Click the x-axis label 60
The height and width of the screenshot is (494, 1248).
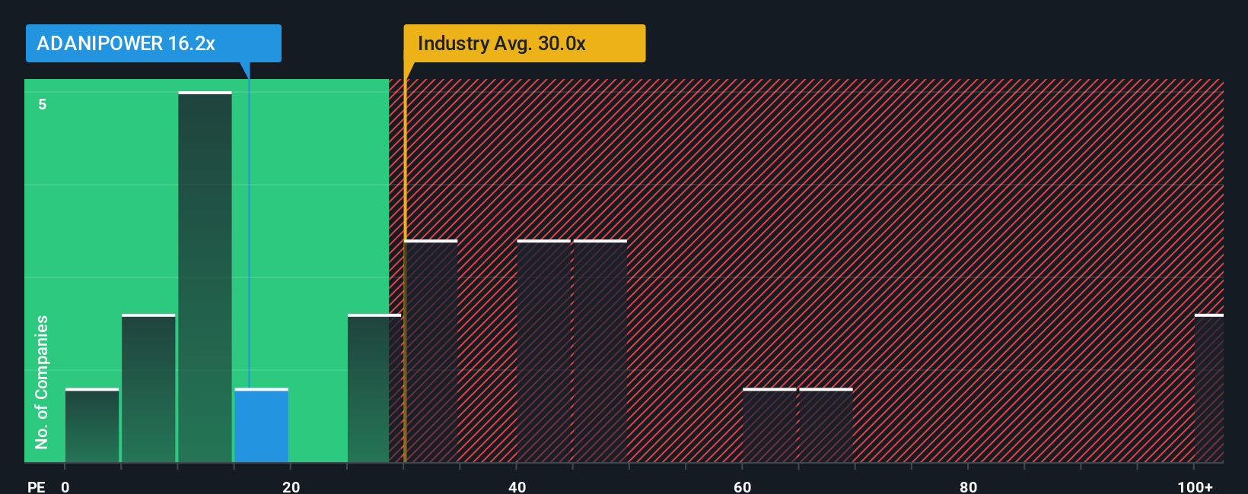coord(743,486)
